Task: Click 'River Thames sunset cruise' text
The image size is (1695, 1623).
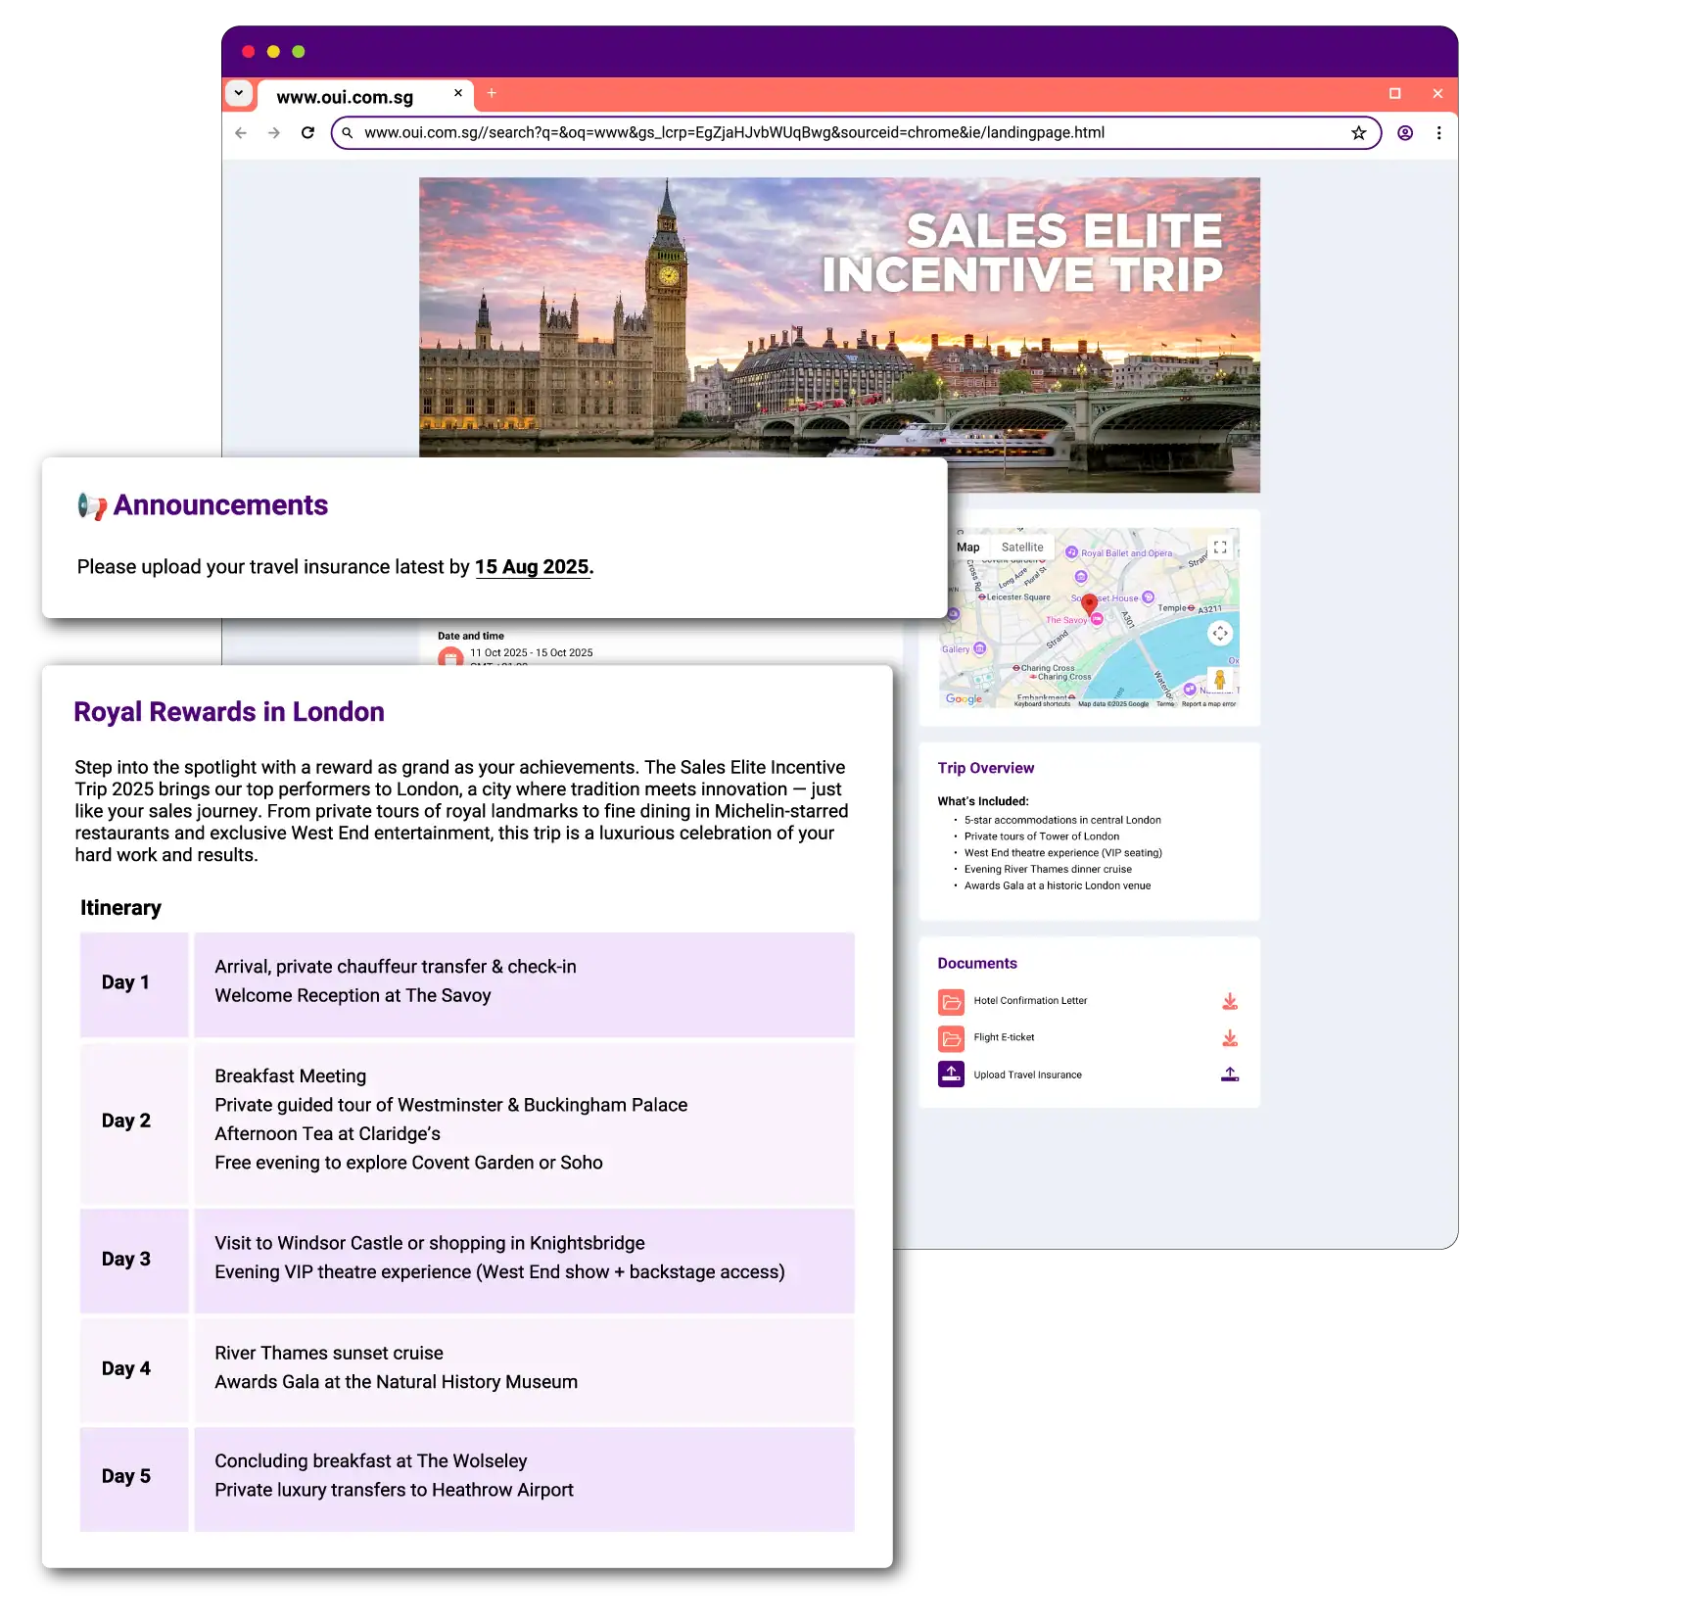Action: coord(329,1354)
